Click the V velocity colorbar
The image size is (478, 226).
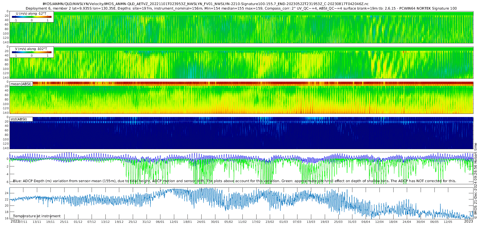32,52
